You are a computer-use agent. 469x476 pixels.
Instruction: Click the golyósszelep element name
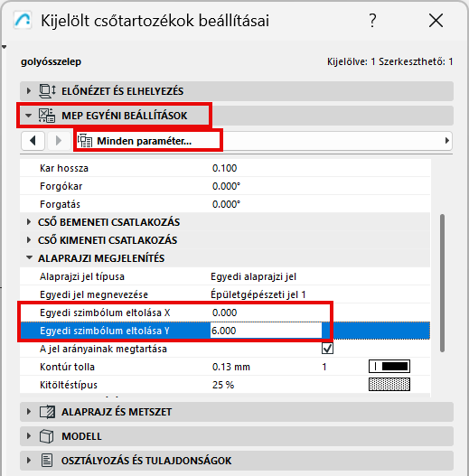[51, 62]
